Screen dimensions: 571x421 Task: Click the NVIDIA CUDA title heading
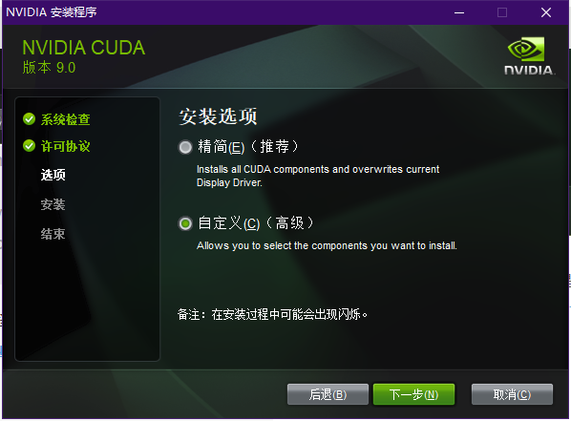point(84,48)
